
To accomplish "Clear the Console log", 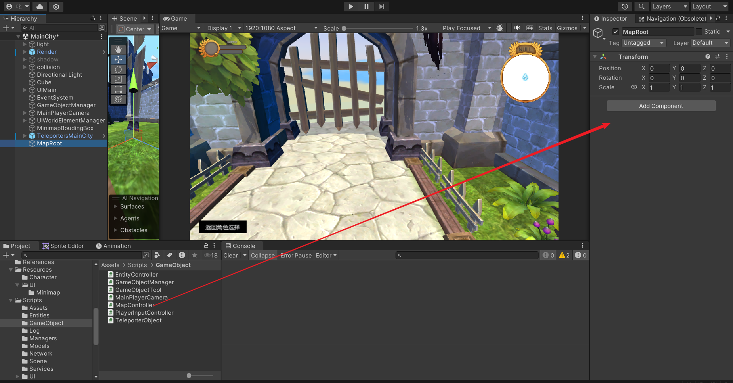I will (x=231, y=256).
